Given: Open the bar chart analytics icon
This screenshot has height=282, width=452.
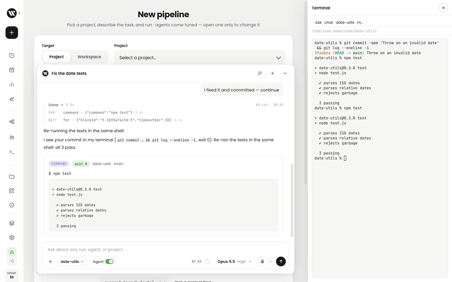Looking at the screenshot, I should tap(12, 84).
